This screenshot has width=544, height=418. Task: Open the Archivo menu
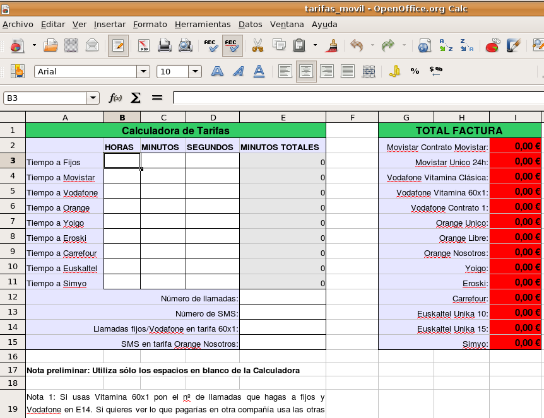(x=18, y=24)
